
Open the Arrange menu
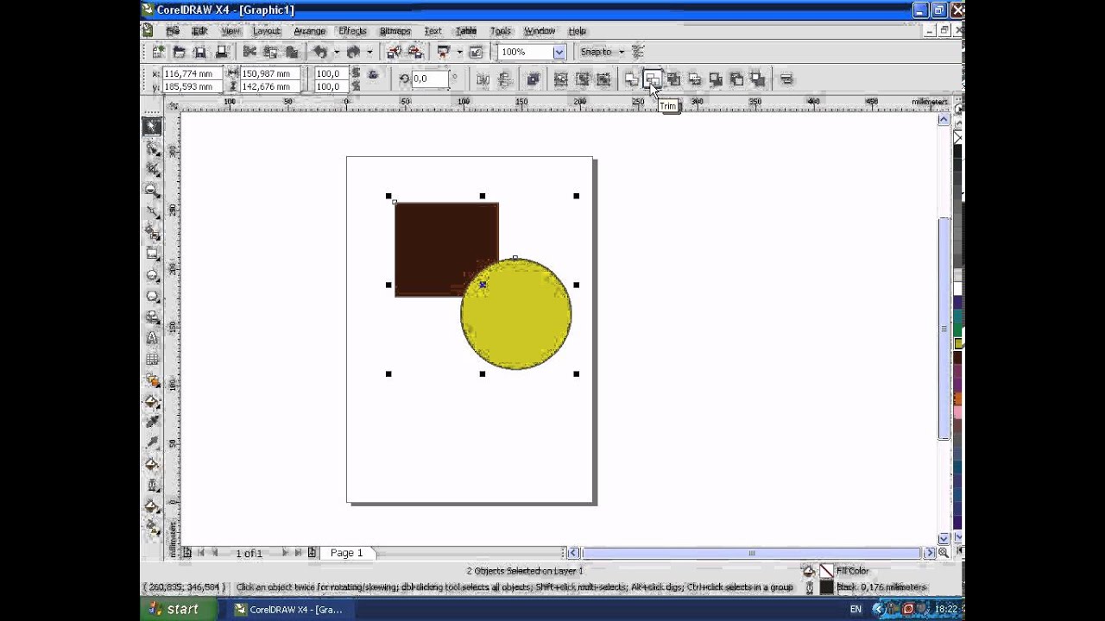click(x=309, y=31)
